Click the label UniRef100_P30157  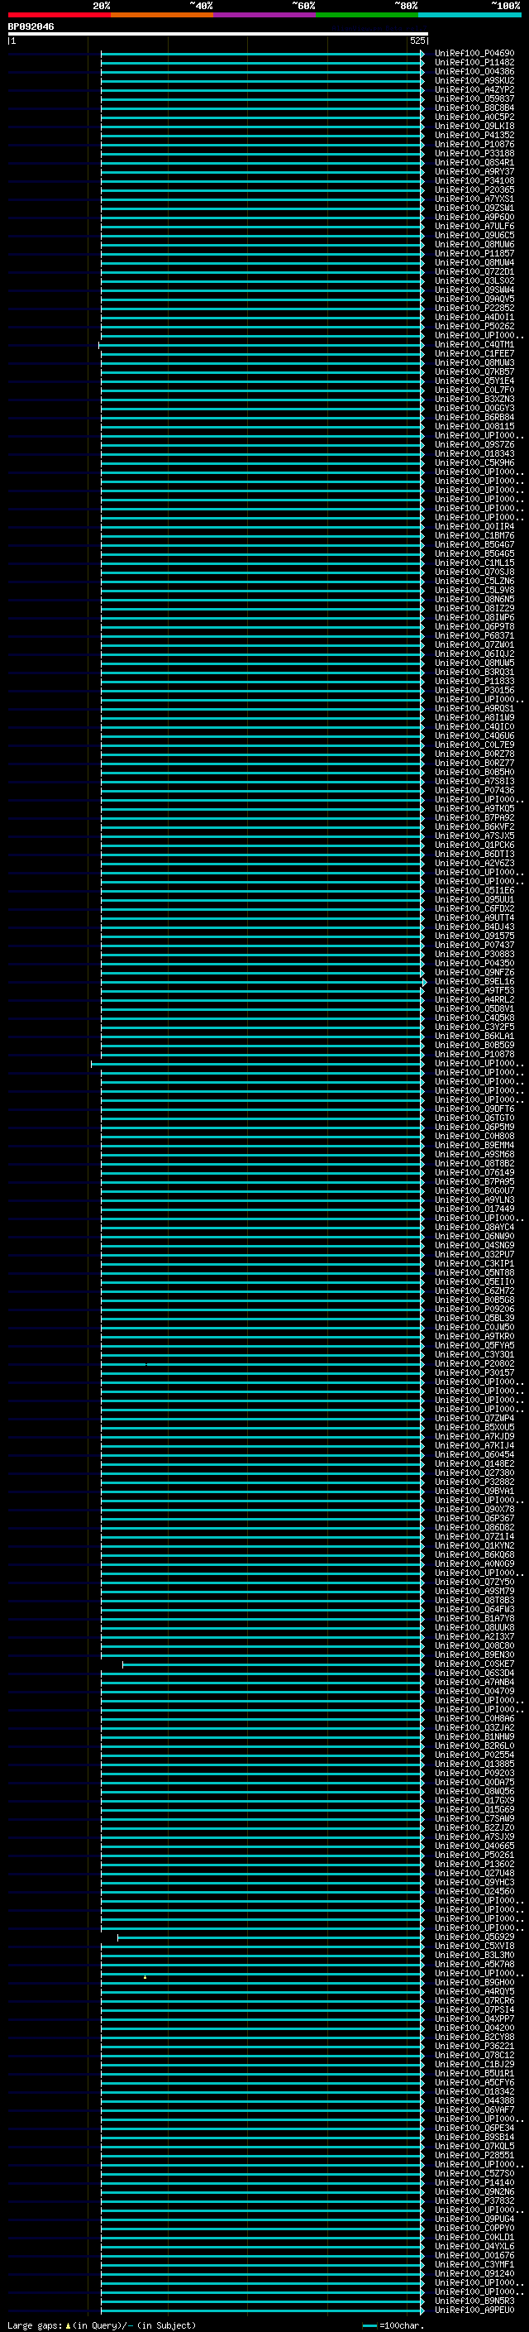point(474,1372)
